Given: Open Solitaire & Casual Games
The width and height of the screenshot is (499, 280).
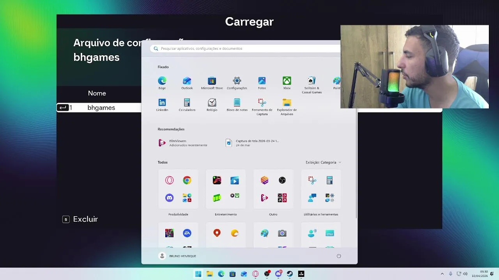Looking at the screenshot, I should pyautogui.click(x=311, y=85).
